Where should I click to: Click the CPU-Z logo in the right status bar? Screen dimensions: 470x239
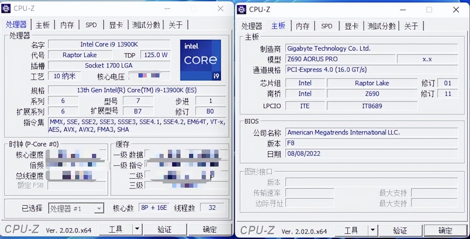[257, 230]
